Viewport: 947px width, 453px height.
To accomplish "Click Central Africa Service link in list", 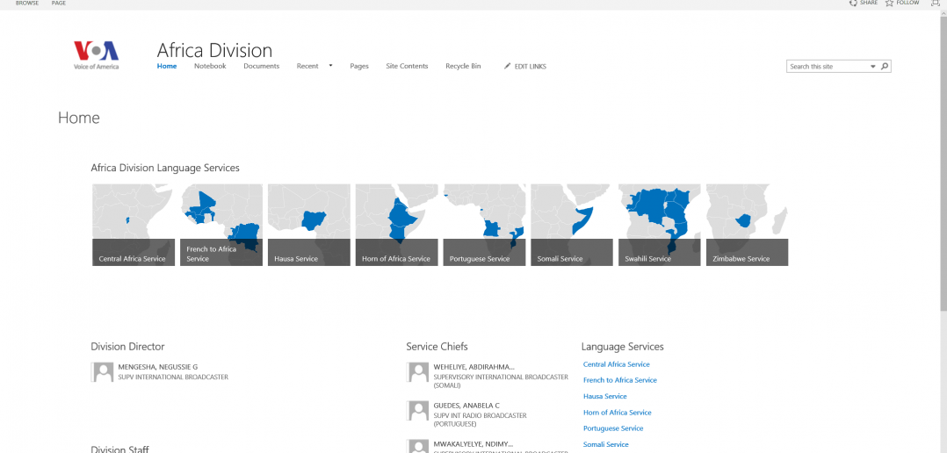I will [x=617, y=364].
